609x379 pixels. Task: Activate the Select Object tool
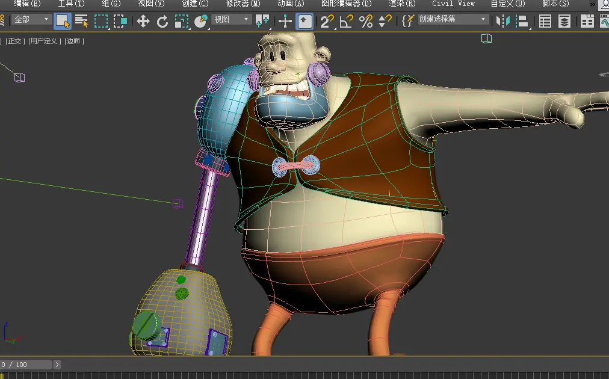[62, 22]
